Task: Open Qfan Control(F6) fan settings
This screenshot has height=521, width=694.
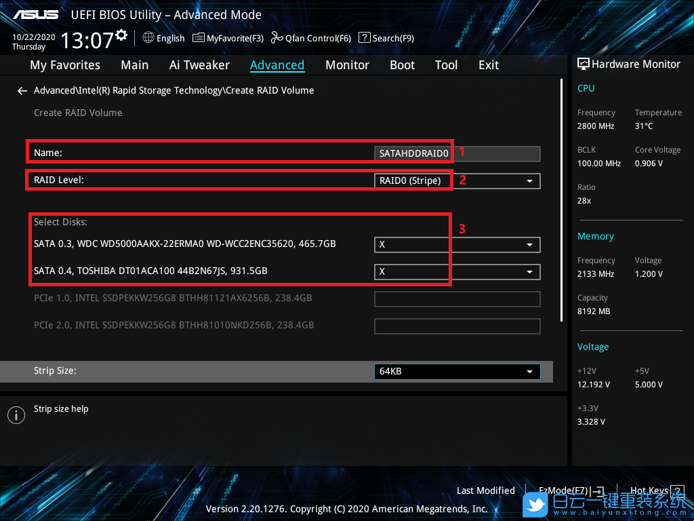Action: click(x=310, y=38)
